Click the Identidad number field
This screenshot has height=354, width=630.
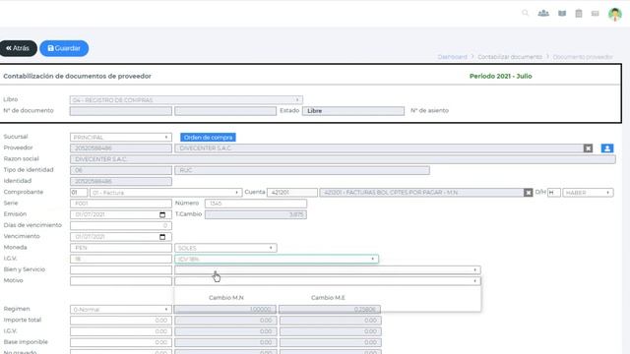(120, 181)
